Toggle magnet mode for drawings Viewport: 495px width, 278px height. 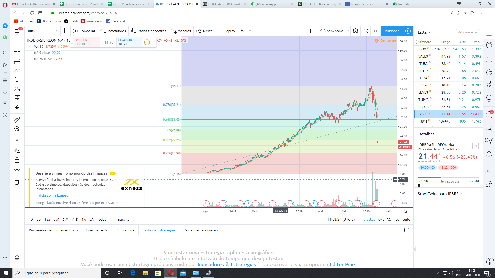17,141
